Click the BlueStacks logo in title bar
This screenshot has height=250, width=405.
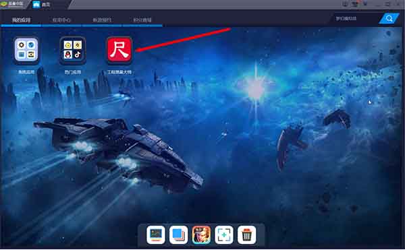12,4
